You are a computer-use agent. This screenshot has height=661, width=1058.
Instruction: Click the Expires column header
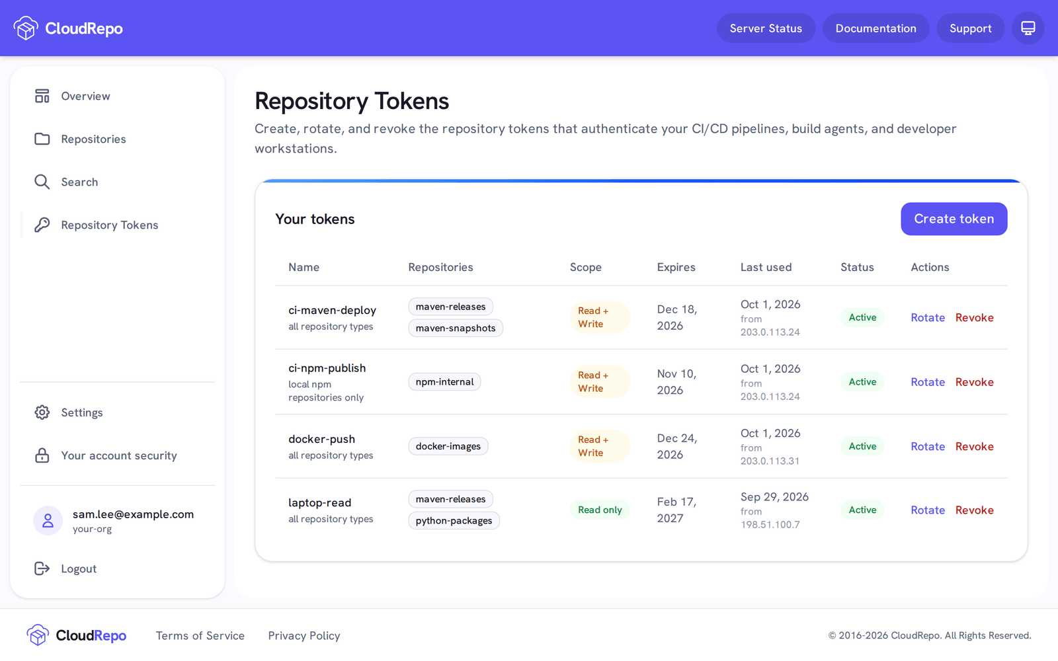676,267
